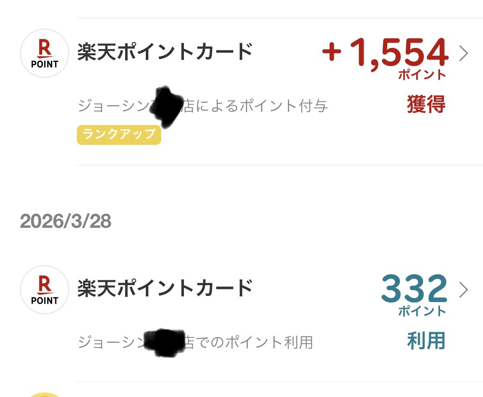483x397 pixels.
Task: Click the 獲得 (earned) status label
Action: click(425, 106)
